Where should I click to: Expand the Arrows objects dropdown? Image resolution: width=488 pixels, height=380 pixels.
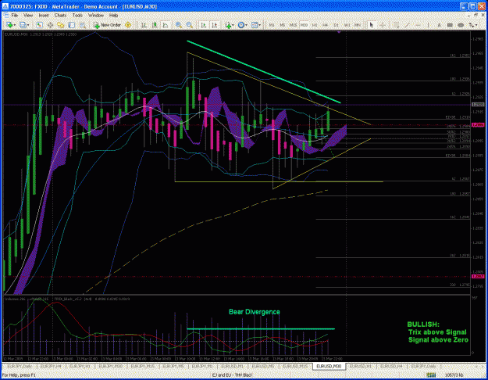(477, 25)
